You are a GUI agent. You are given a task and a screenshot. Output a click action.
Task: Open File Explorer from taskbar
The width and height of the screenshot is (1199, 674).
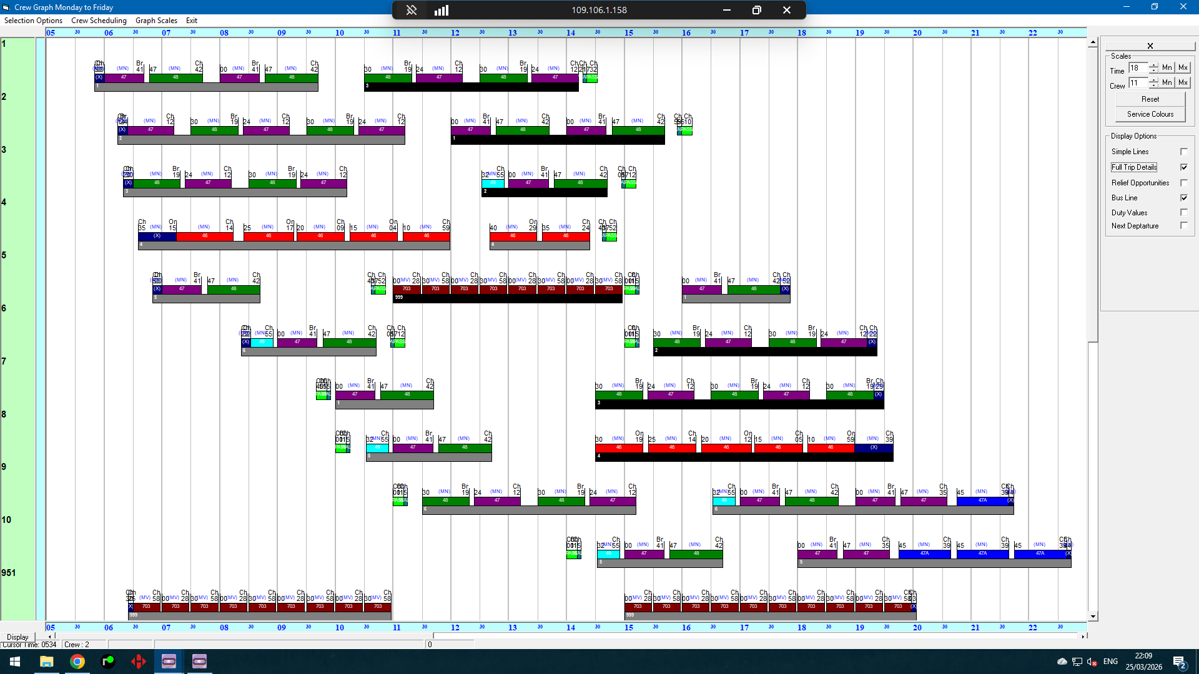(x=47, y=662)
